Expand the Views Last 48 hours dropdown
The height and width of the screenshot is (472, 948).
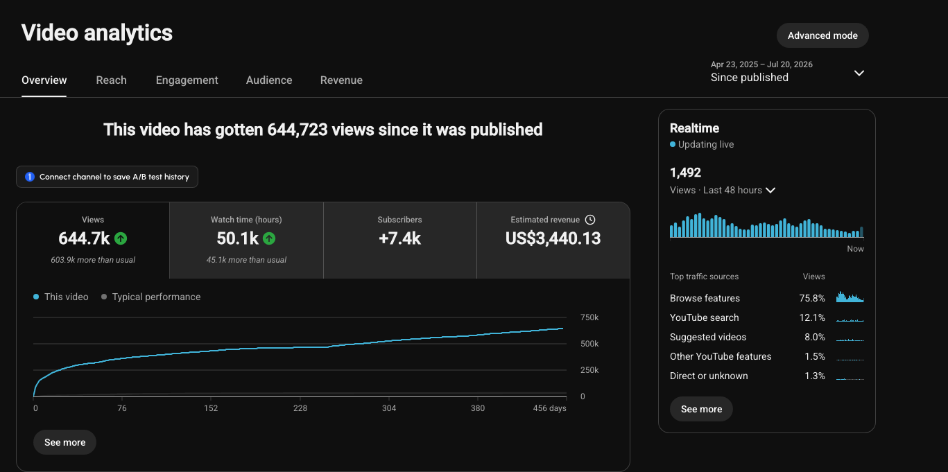770,190
